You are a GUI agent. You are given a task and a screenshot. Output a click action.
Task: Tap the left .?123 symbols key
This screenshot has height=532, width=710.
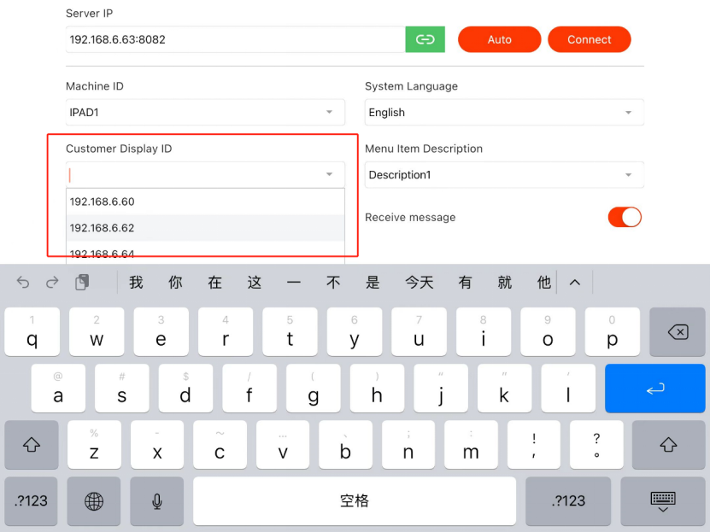click(32, 501)
